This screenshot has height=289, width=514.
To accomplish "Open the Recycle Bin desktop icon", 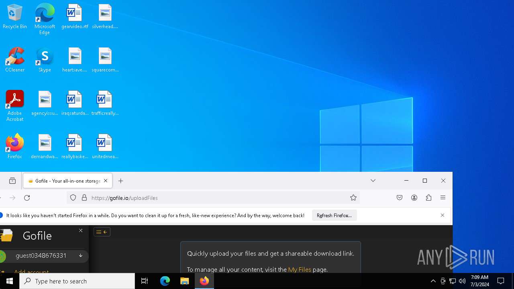I will coord(15,17).
